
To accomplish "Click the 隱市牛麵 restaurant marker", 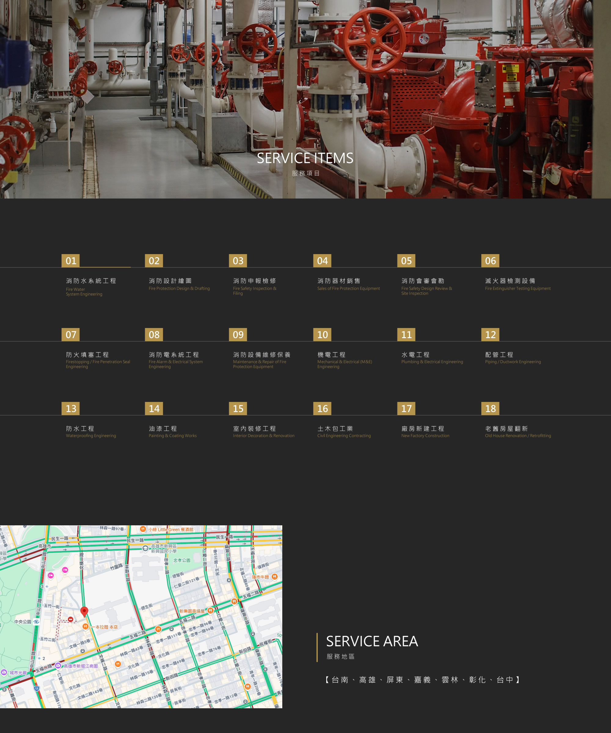I will pyautogui.click(x=274, y=577).
